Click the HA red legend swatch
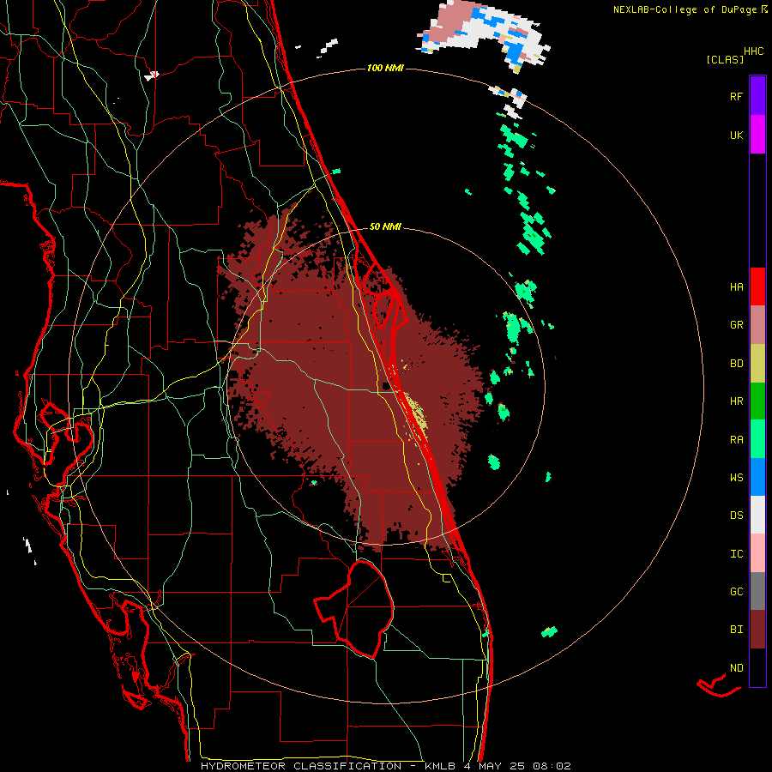 pyautogui.click(x=757, y=286)
